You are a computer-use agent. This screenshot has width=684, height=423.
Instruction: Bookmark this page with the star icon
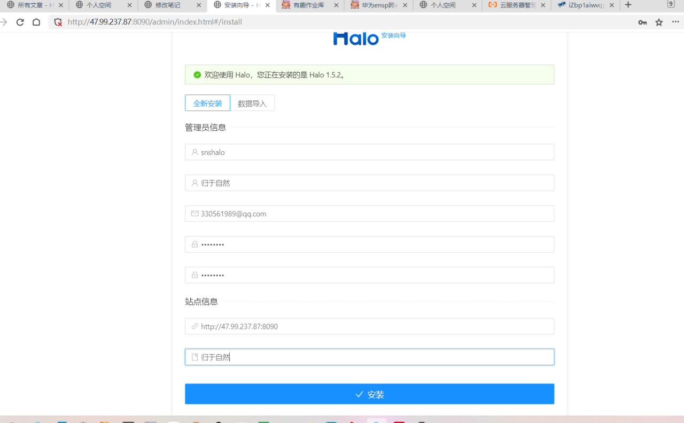point(659,22)
